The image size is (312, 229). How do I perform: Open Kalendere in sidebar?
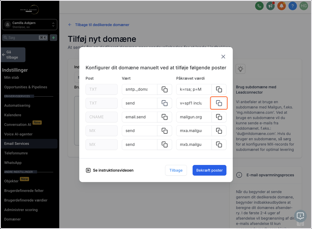pyautogui.click(x=13, y=115)
